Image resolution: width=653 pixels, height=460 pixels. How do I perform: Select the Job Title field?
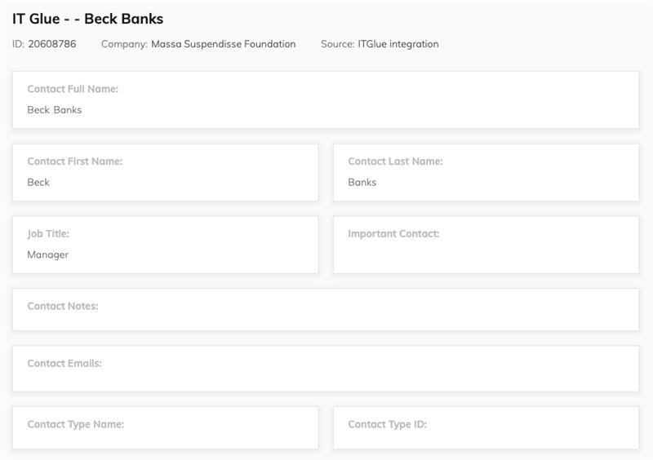click(x=166, y=245)
